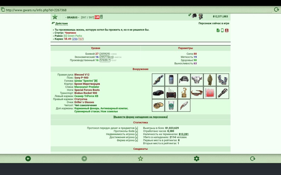Click the green add-note document icon
This screenshot has height=175, width=281.
(218, 30)
